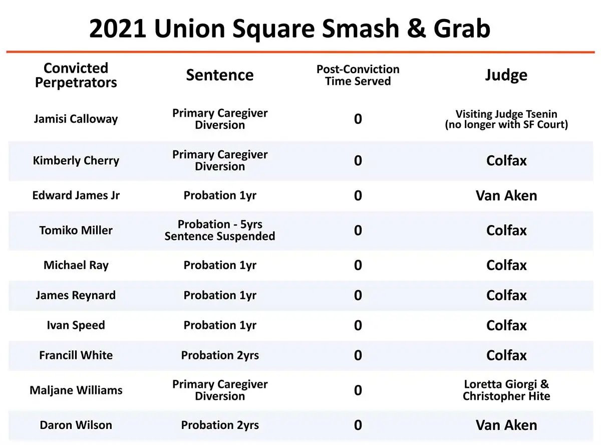601x445 pixels.
Task: Select the name Kimberly Cherry
Action: (x=76, y=161)
